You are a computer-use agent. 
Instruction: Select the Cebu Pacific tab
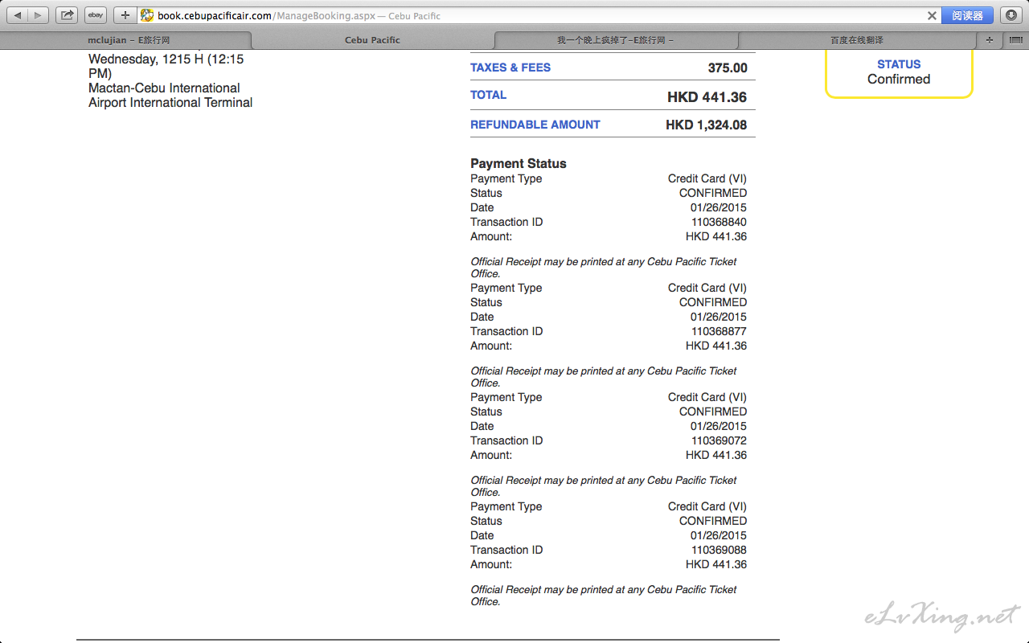click(373, 40)
